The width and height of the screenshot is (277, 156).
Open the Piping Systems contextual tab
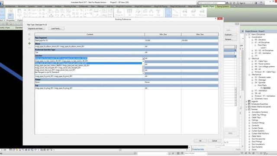pos(223,6)
